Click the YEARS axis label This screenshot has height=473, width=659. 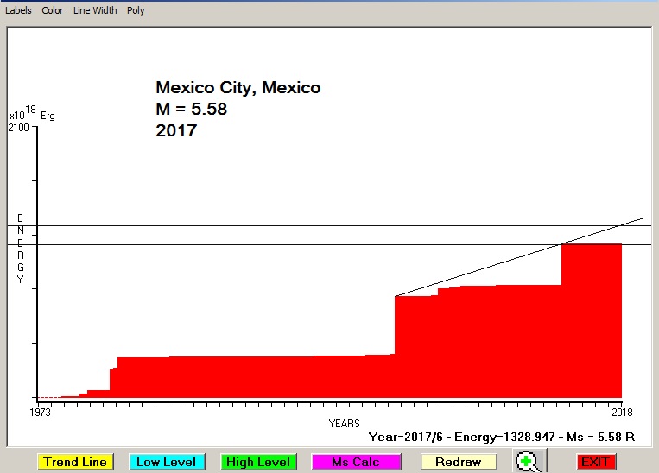(x=345, y=423)
